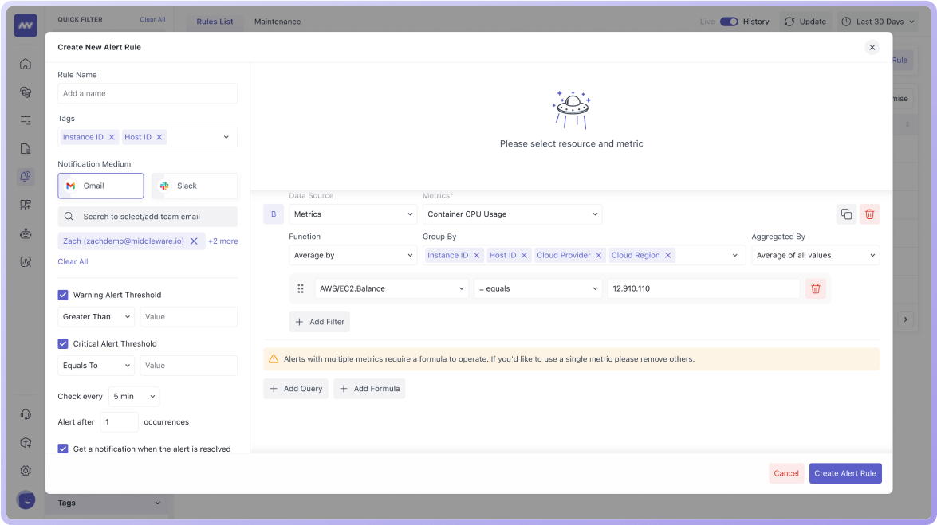The image size is (937, 525).
Task: Open the logs list sidebar icon
Action: point(26,120)
